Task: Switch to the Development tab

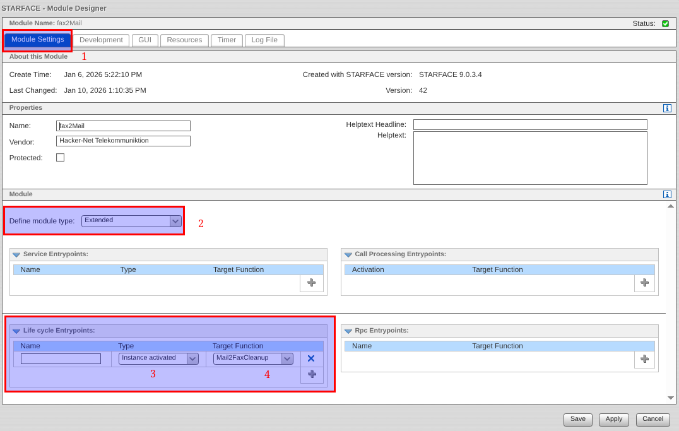Action: coord(101,40)
